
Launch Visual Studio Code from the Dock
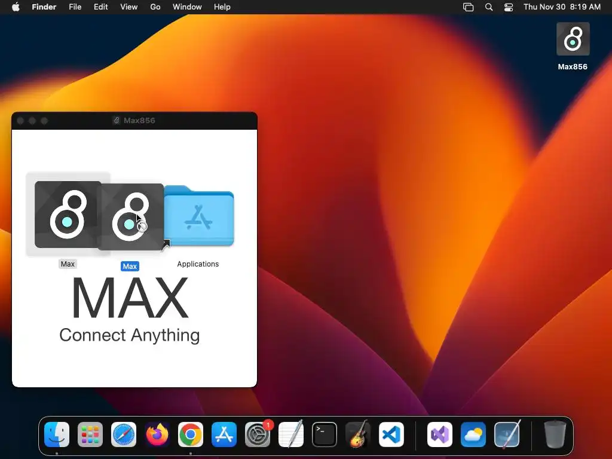(391, 434)
